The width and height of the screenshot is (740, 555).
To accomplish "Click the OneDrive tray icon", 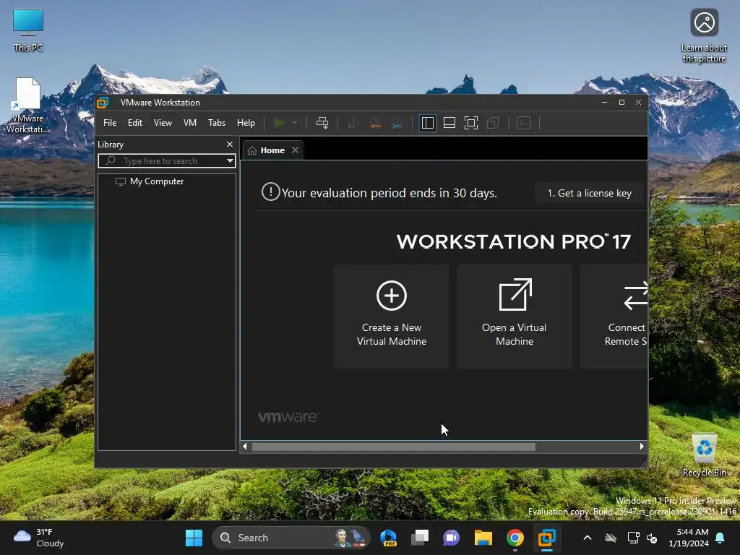I will coord(611,538).
